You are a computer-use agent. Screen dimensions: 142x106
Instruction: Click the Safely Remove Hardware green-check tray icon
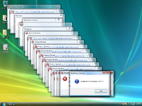131,104
